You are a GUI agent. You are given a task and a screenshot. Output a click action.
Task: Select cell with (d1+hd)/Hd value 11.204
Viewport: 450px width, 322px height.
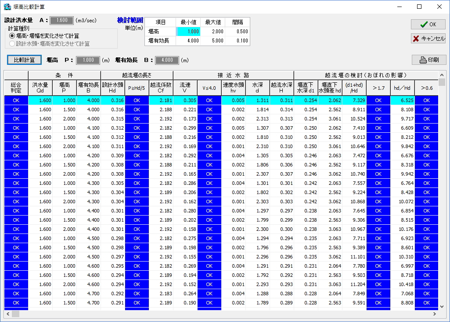(354, 284)
